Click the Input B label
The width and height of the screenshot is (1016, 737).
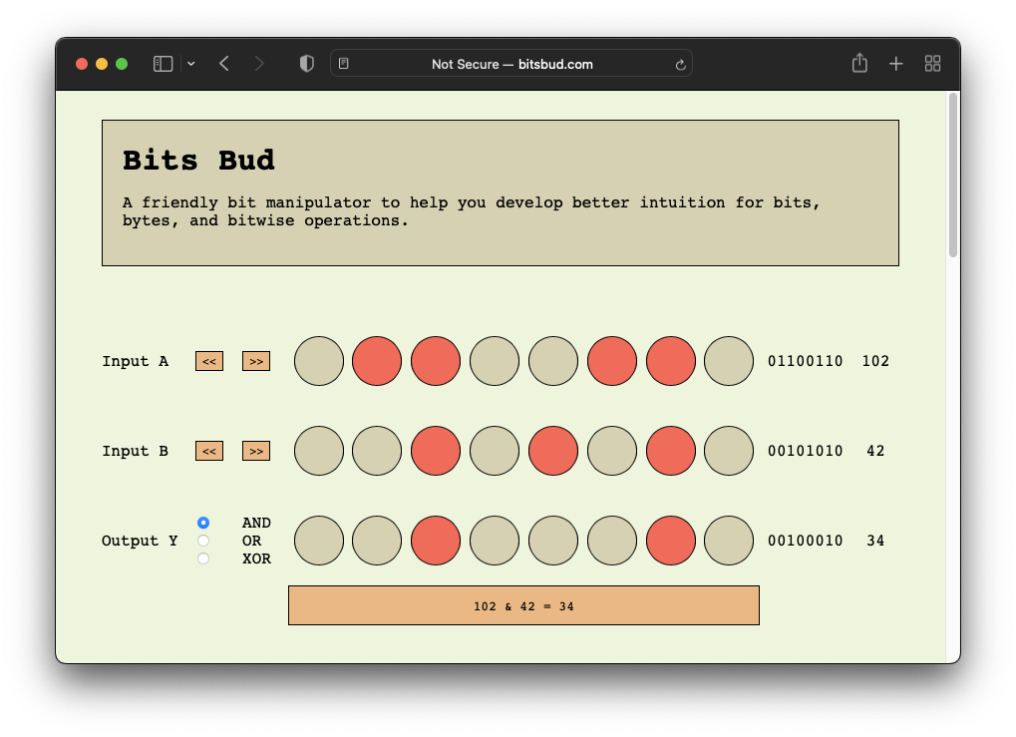pyautogui.click(x=135, y=451)
